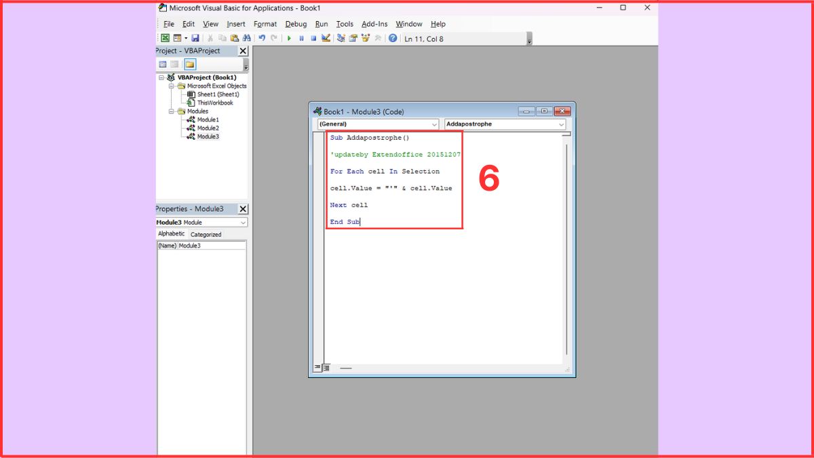Click the View Microsoft Excel icon

166,39
